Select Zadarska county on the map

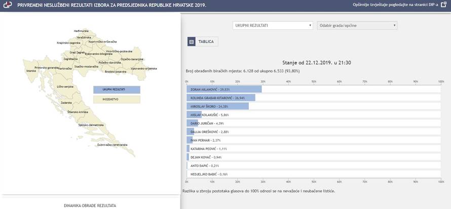click(66, 102)
